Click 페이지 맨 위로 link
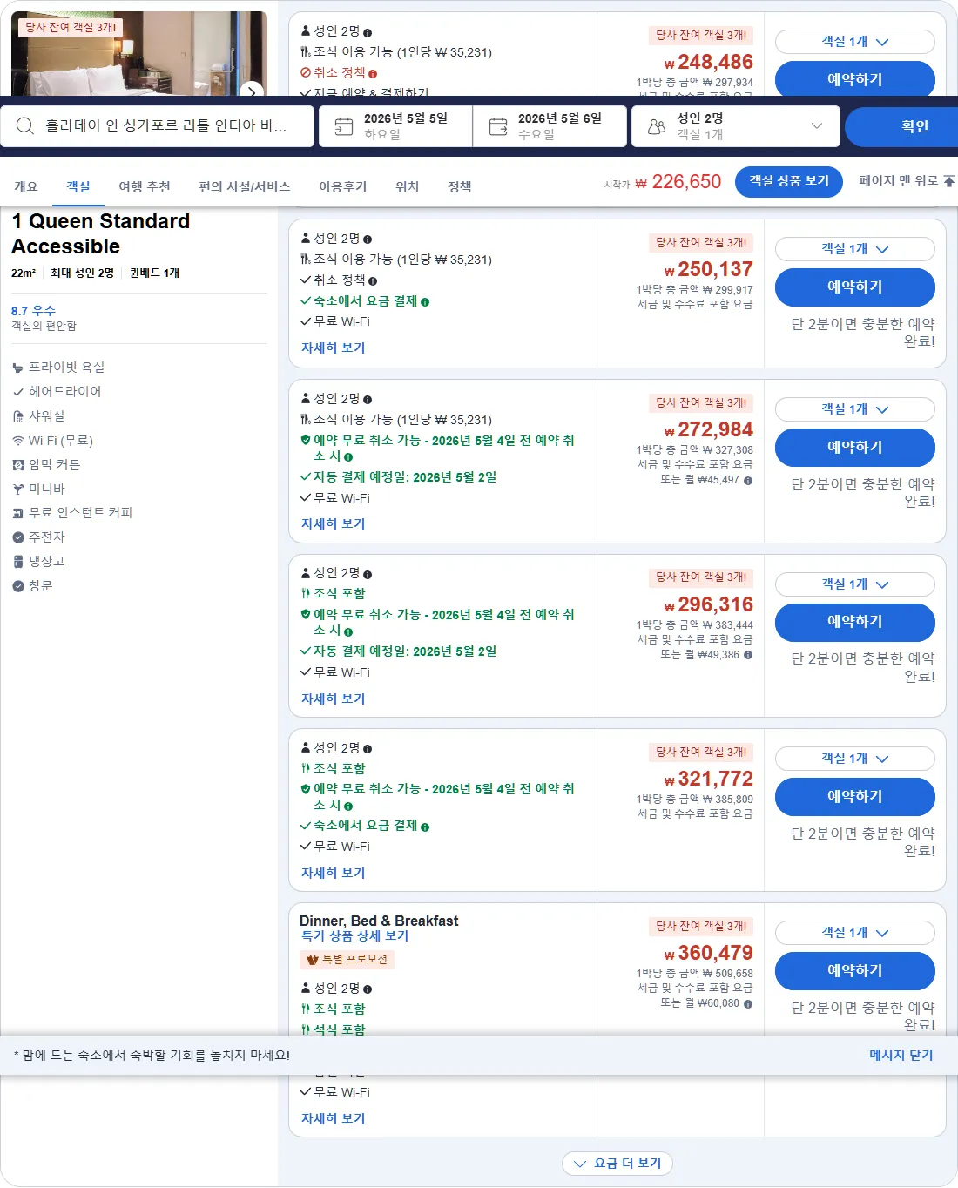 point(899,181)
